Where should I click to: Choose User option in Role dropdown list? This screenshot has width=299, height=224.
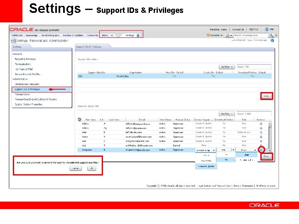pos(247,155)
